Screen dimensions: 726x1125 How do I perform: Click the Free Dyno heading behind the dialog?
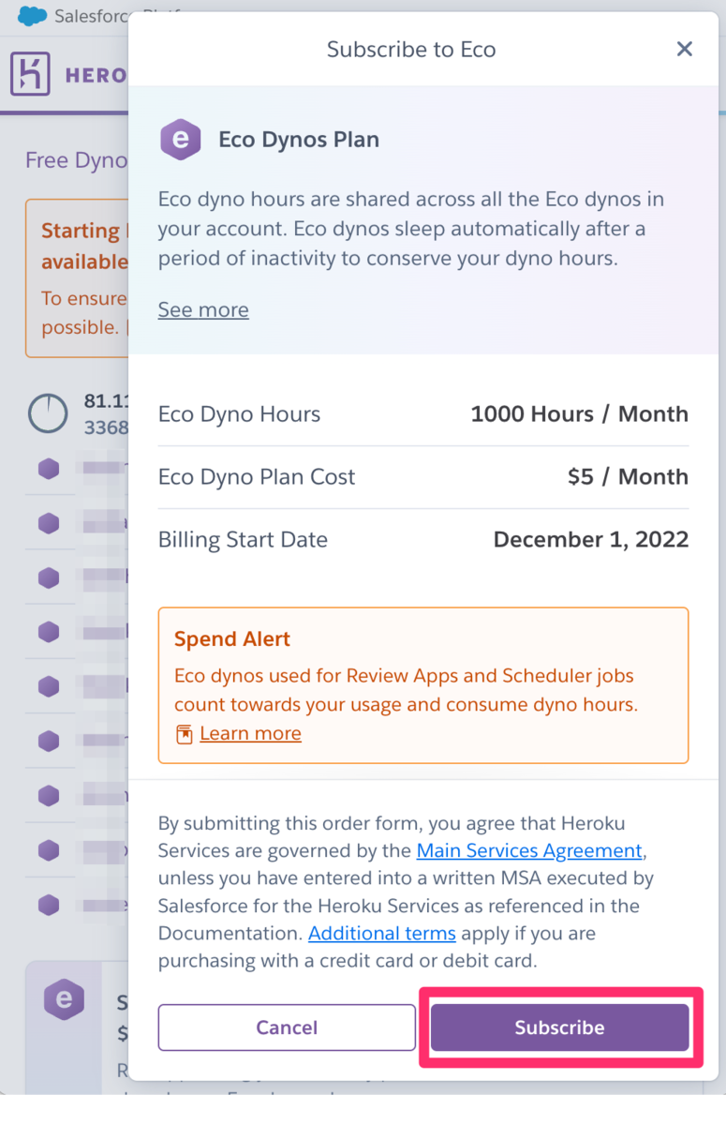point(76,160)
